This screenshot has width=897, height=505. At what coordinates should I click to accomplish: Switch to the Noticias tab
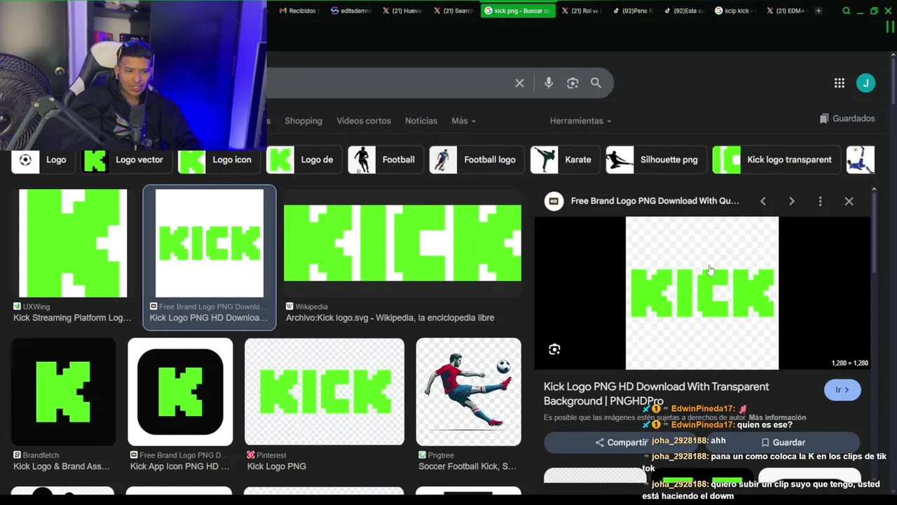click(x=421, y=121)
